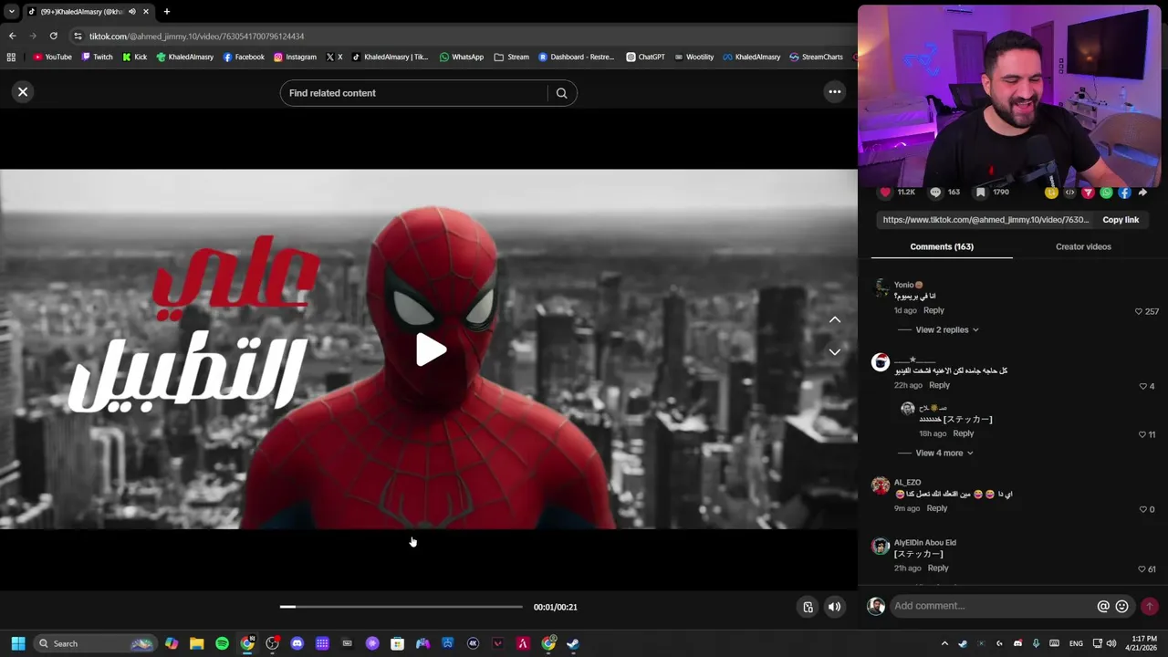This screenshot has height=657, width=1168.
Task: Like AL_EZO's comment
Action: coord(1142,509)
